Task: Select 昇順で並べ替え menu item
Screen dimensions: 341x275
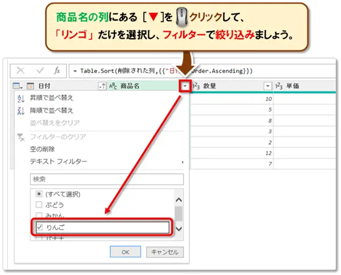Action: [x=52, y=98]
